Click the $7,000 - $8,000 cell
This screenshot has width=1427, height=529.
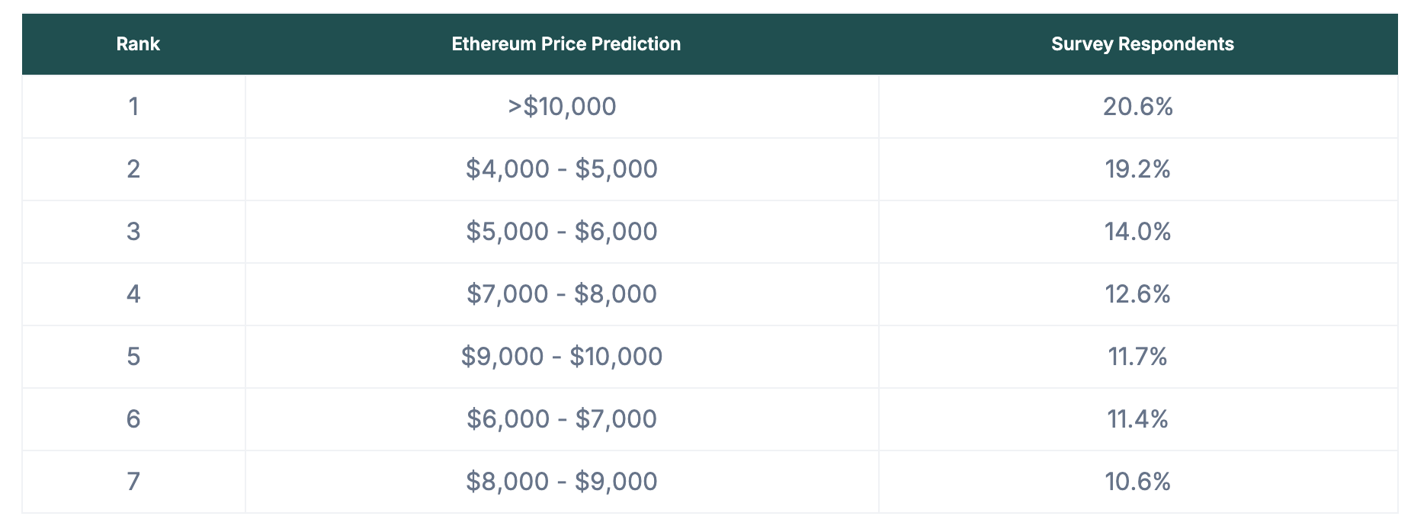point(562,294)
